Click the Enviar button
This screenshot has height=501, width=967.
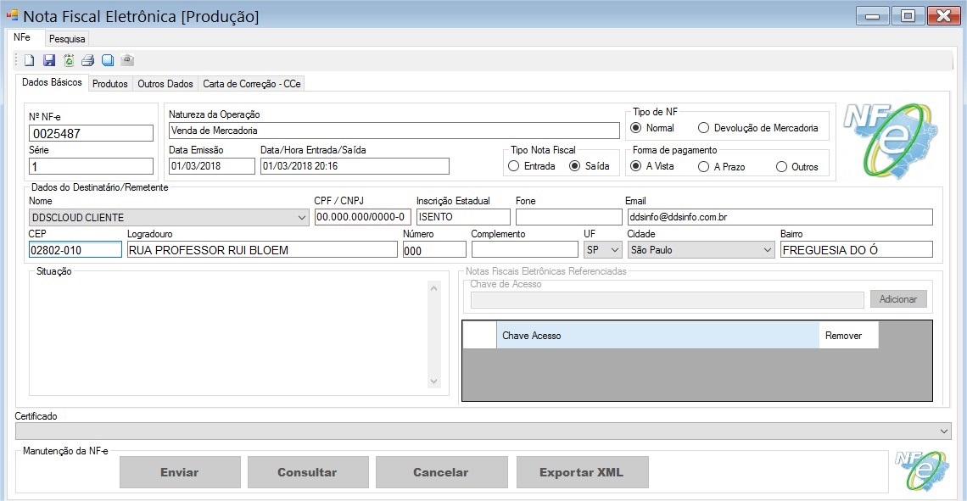180,473
